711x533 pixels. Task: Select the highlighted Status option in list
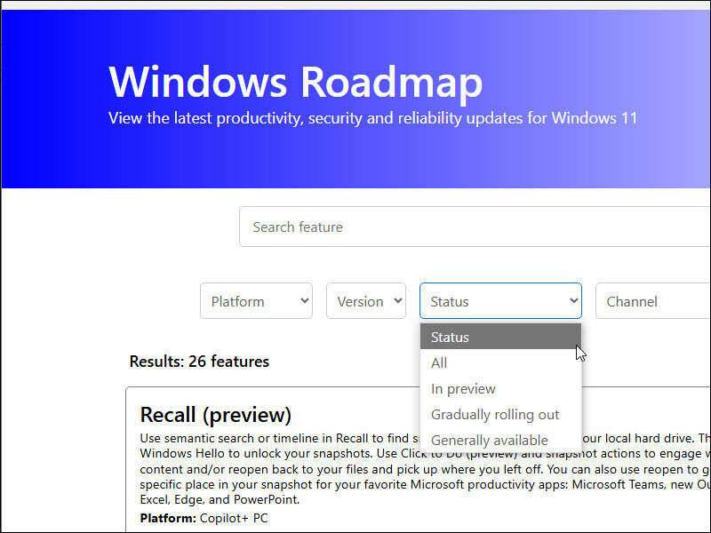point(500,337)
